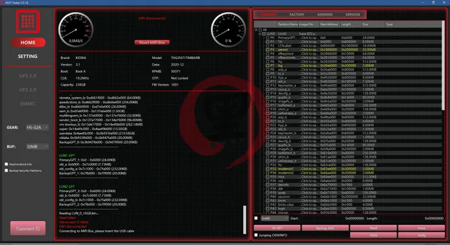Image resolution: width=450 pixels, height=245 pixels.
Task: Click the Reading LUN_0_16GB.bin log line
Action: point(78,213)
